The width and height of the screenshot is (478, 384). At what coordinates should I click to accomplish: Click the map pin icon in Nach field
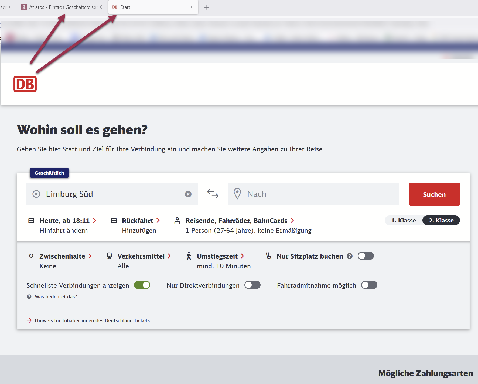[x=237, y=194]
